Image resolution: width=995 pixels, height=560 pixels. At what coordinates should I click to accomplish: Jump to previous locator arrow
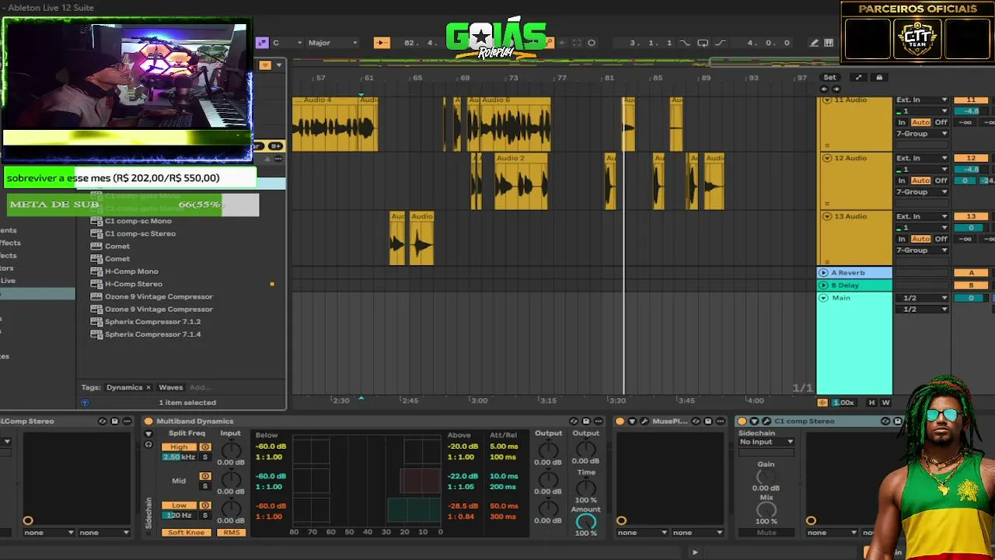tap(824, 89)
